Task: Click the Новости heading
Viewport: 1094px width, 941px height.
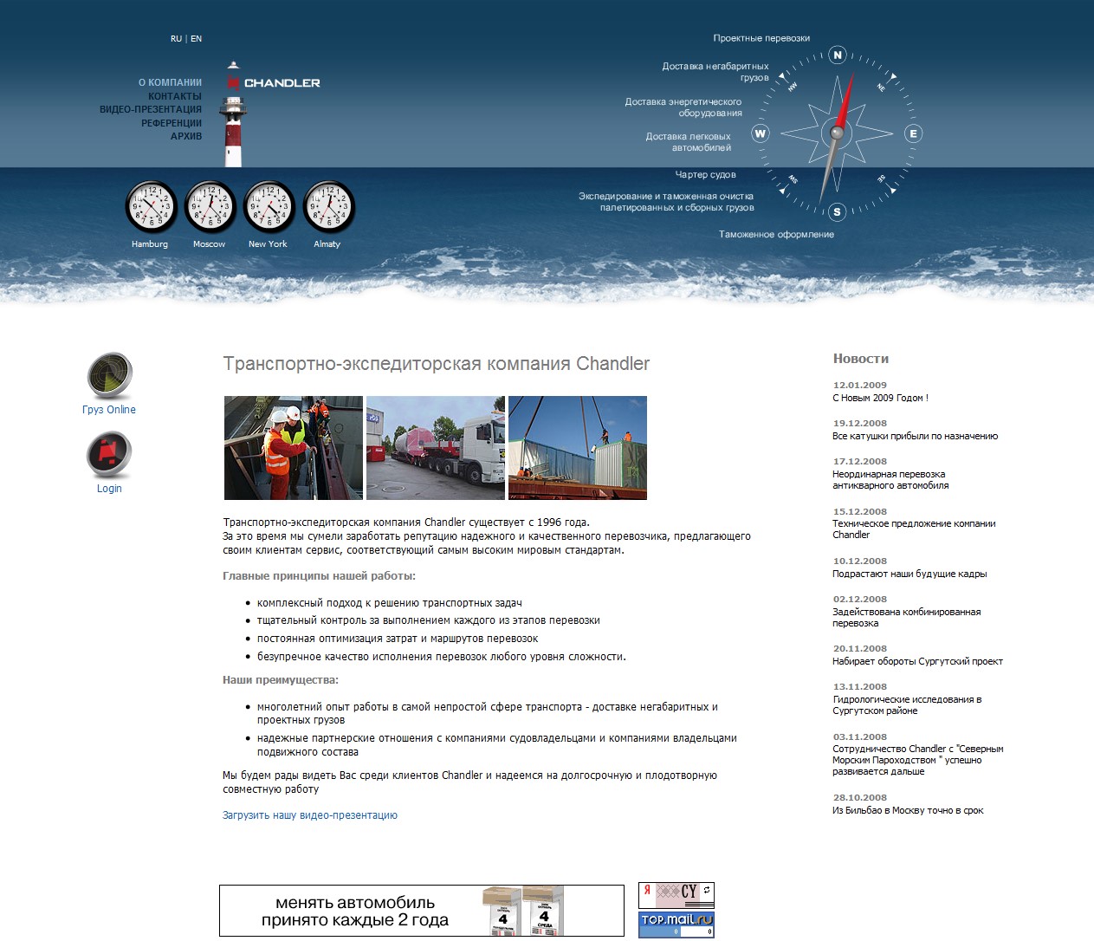Action: point(861,359)
